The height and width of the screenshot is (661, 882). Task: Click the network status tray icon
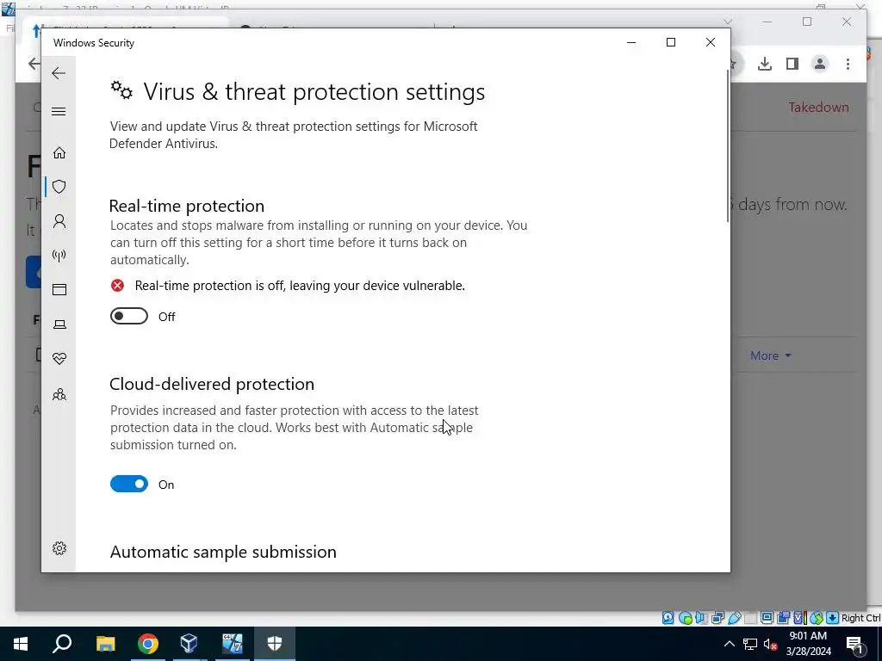[x=750, y=644]
